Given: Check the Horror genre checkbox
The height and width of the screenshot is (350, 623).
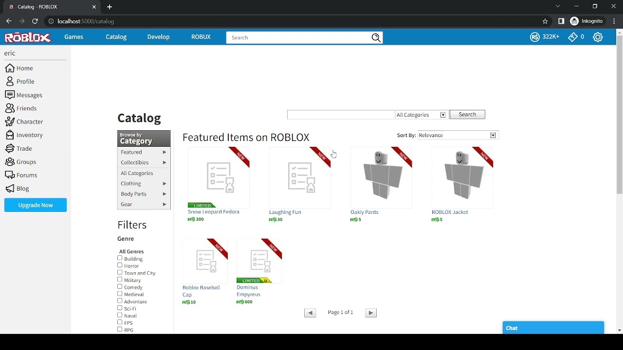Looking at the screenshot, I should click(120, 265).
